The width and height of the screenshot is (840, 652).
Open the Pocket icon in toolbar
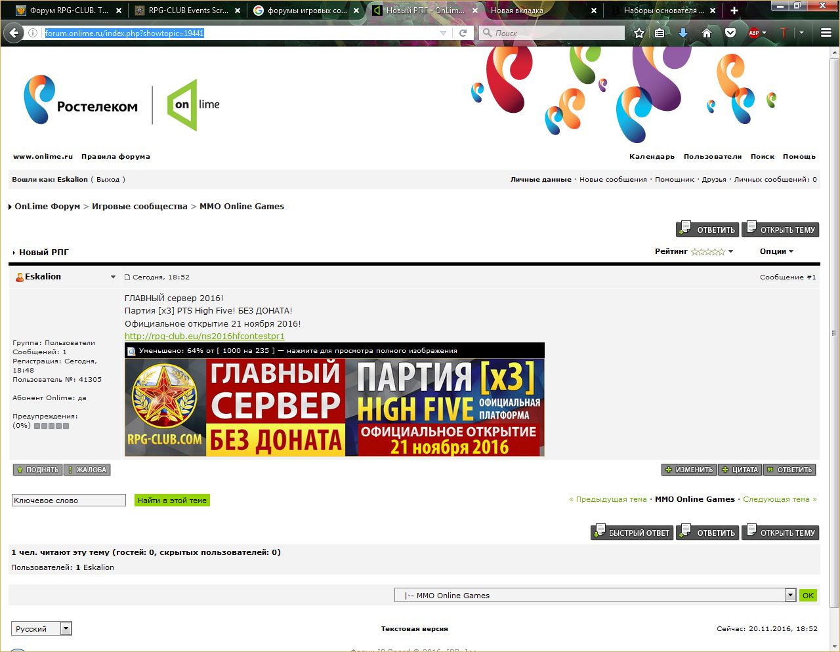[x=730, y=33]
